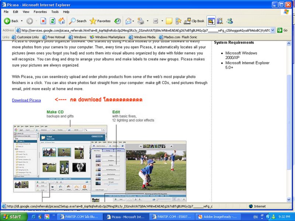This screenshot has height=221, width=295.
Task: Click the page scrollbar down arrow
Action: click(x=289, y=200)
